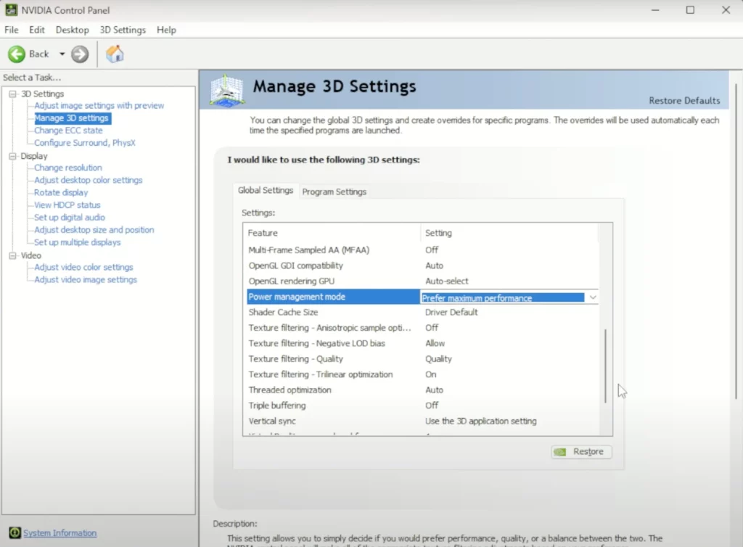Open the Edit menu
This screenshot has width=743, height=547.
36,30
